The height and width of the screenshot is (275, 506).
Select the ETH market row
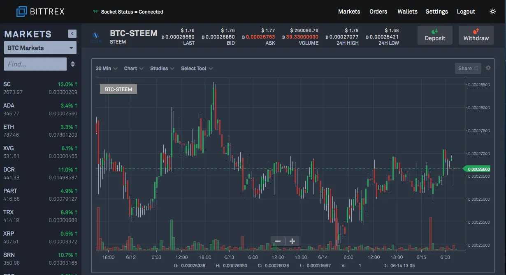40,131
